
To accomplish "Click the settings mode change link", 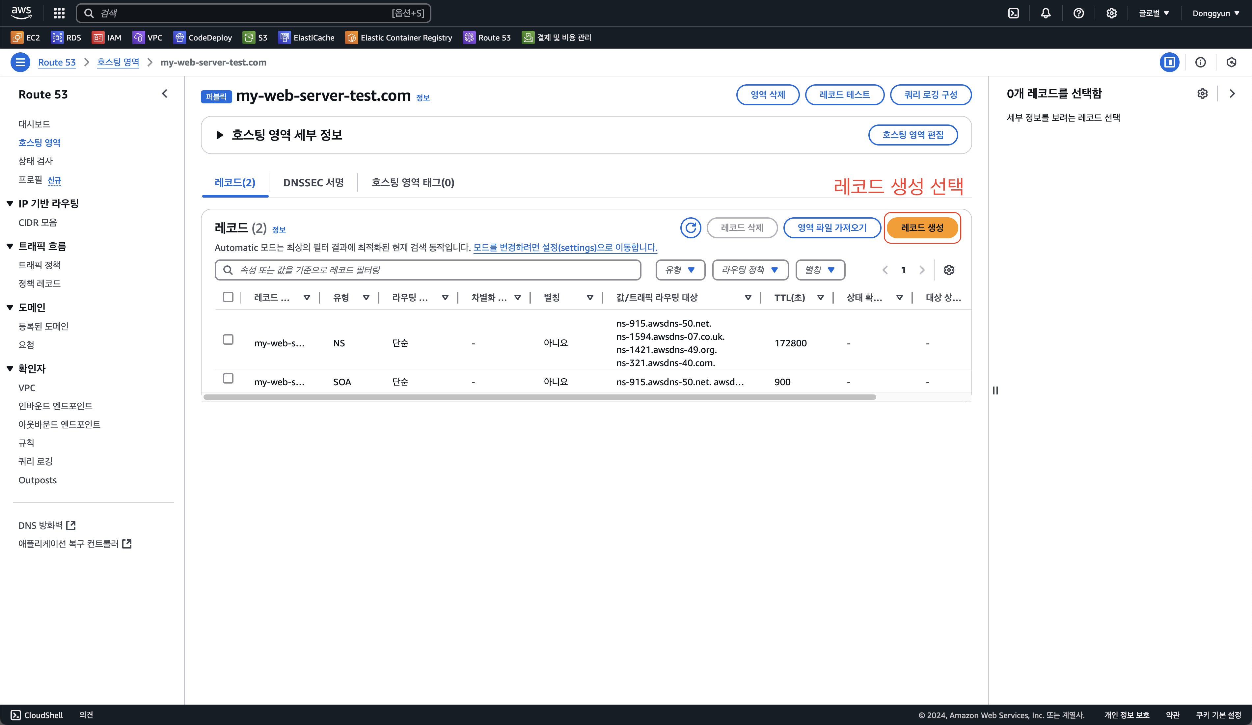I will 565,247.
